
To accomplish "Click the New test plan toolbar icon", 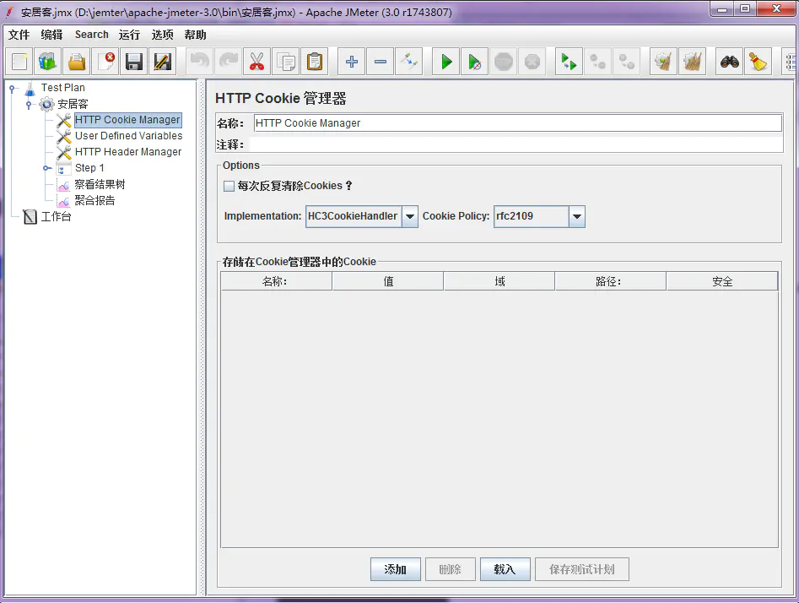I will (19, 62).
